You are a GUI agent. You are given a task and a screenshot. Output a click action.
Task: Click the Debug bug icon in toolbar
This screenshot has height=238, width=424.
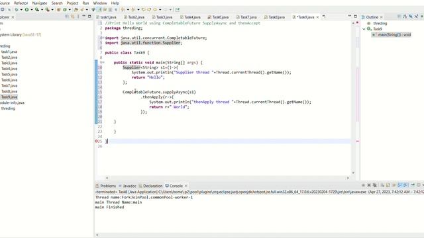[x=17, y=10]
